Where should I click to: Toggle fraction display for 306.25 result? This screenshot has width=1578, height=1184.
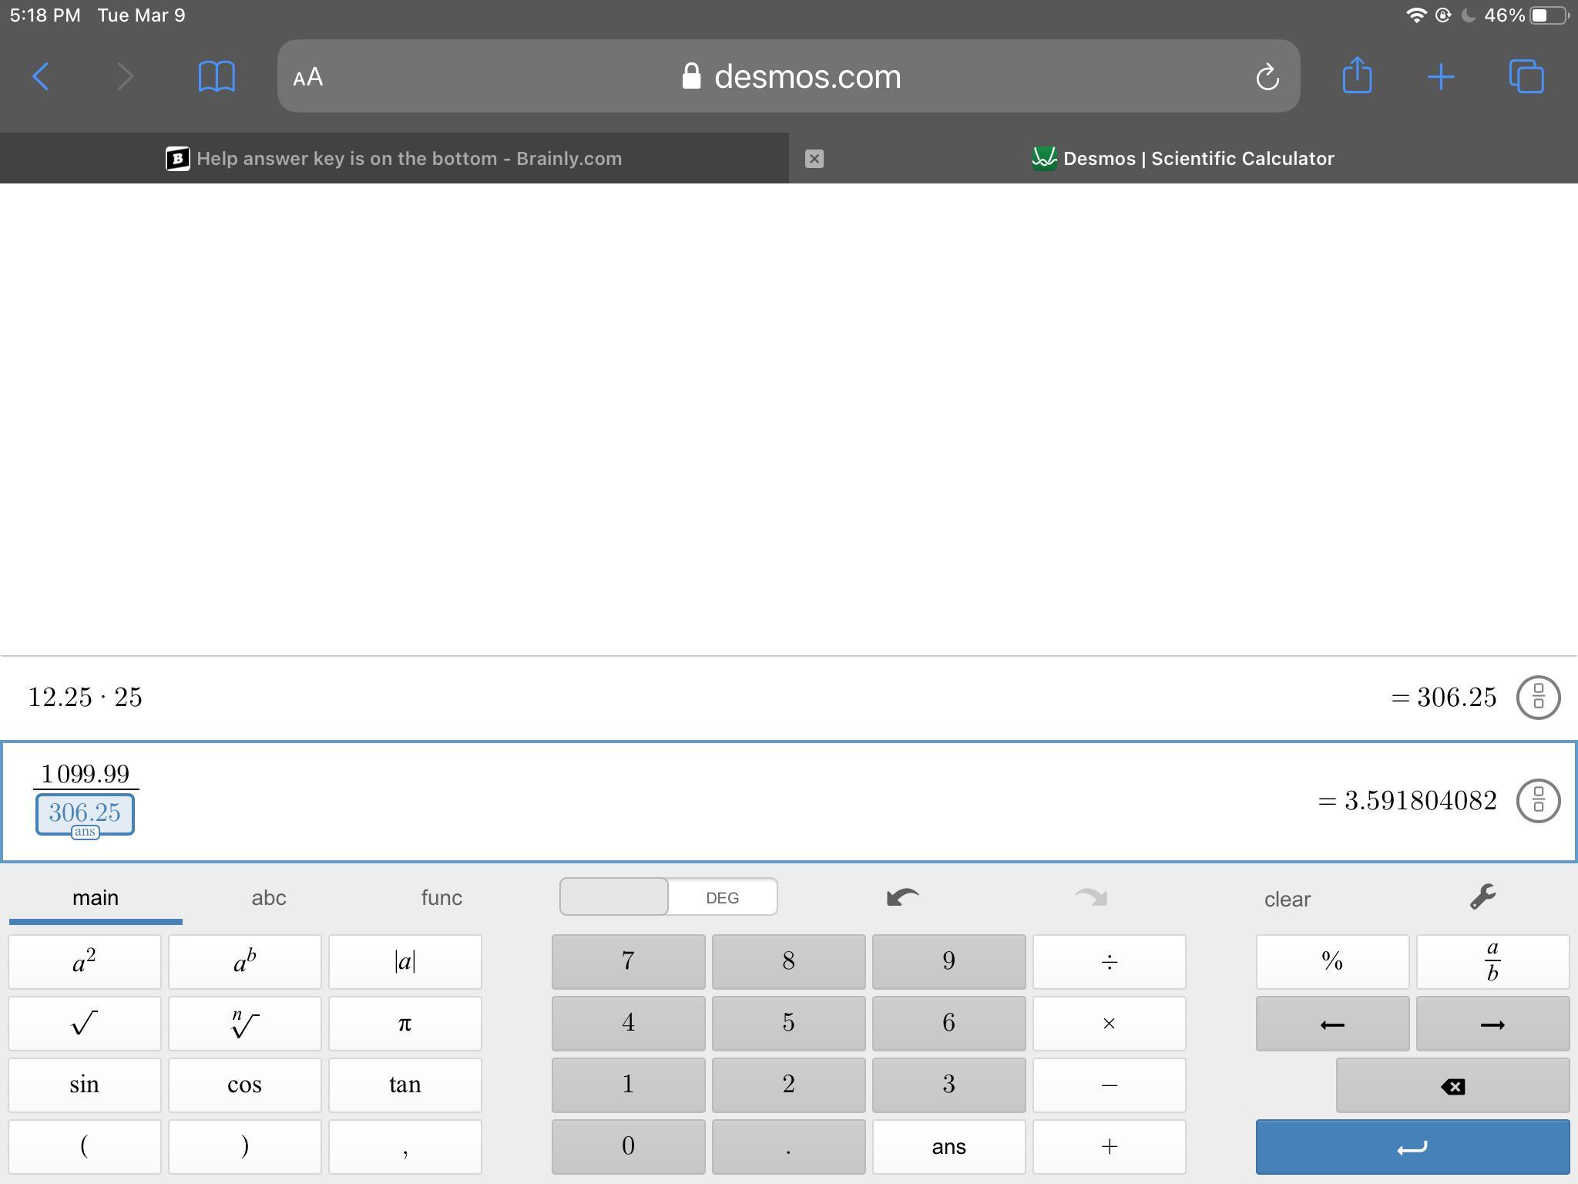tap(1538, 698)
